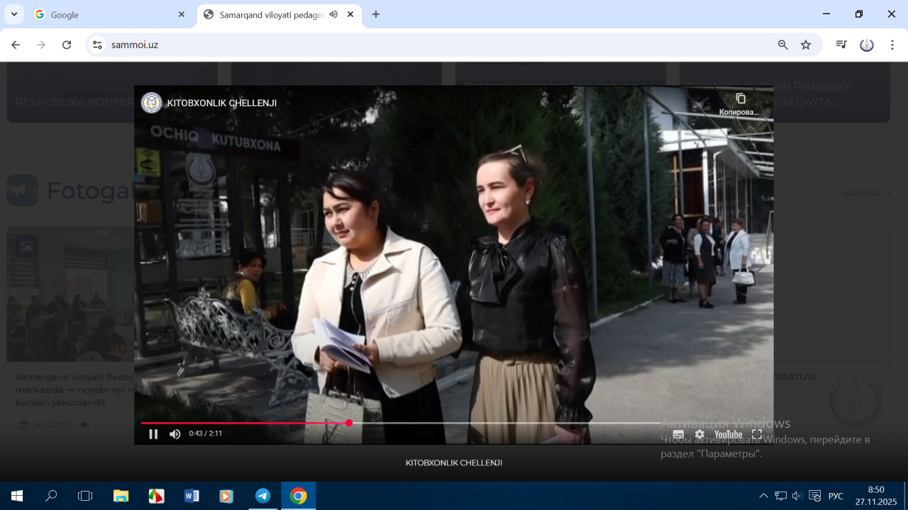Viewport: 908px width, 510px height.
Task: Open video player settings gear
Action: (x=699, y=434)
